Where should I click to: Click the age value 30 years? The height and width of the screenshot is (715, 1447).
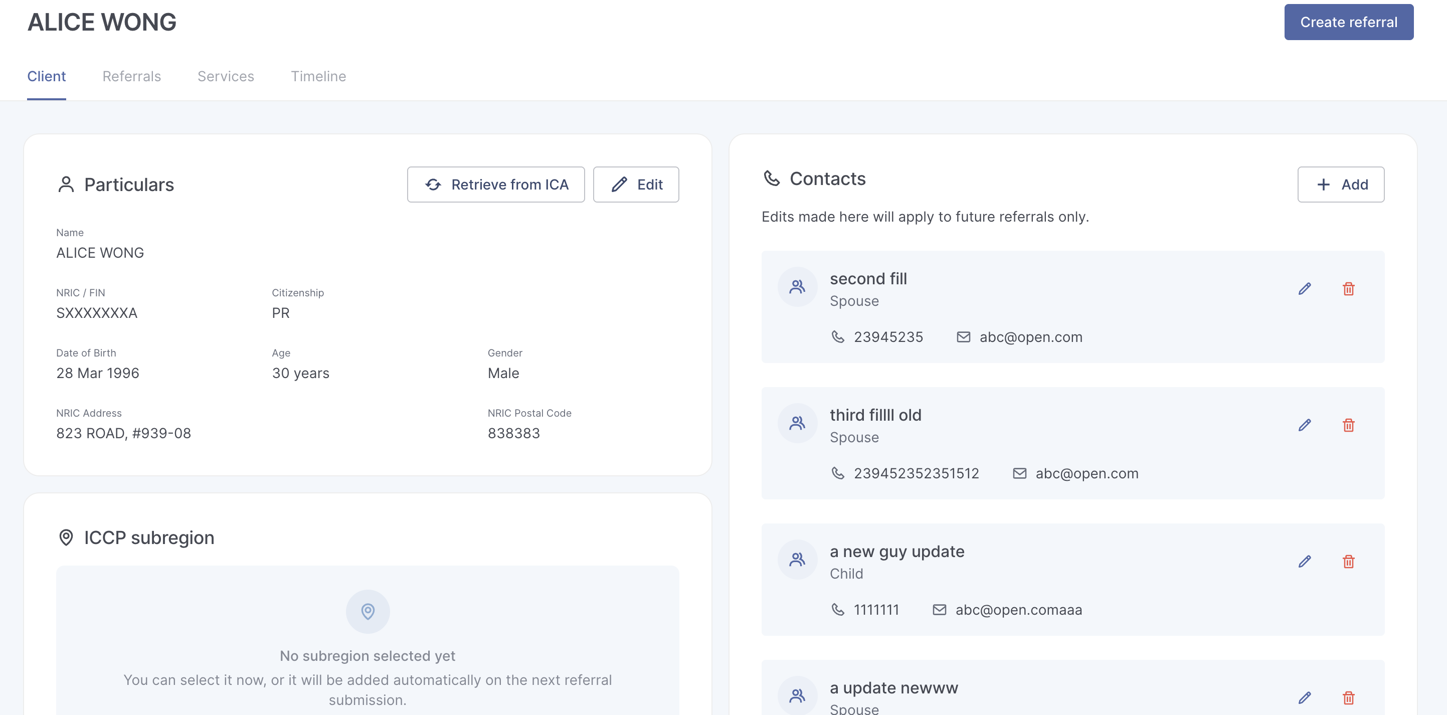(300, 374)
